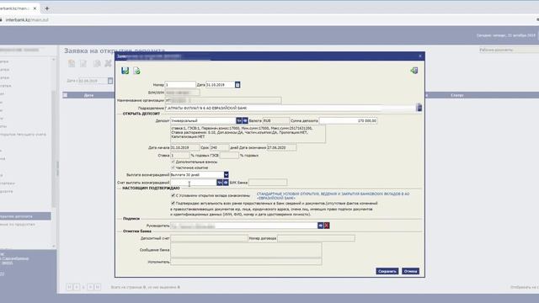Click first lookup icon beside Счет выплаты вознаграждений
This screenshot has height=303, width=539.
pyautogui.click(x=220, y=183)
